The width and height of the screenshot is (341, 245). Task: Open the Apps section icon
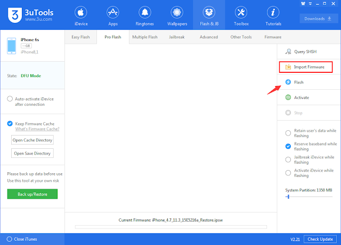coord(113,12)
